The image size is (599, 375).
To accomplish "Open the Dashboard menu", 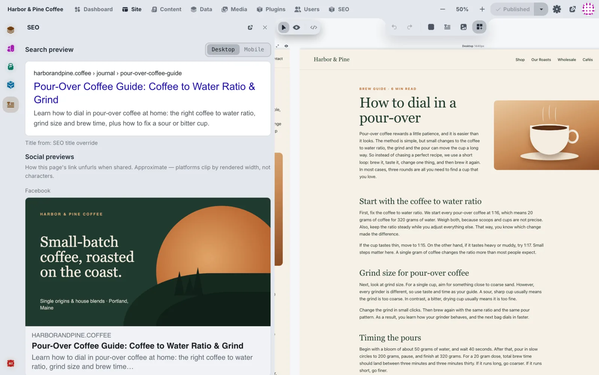I will click(94, 9).
